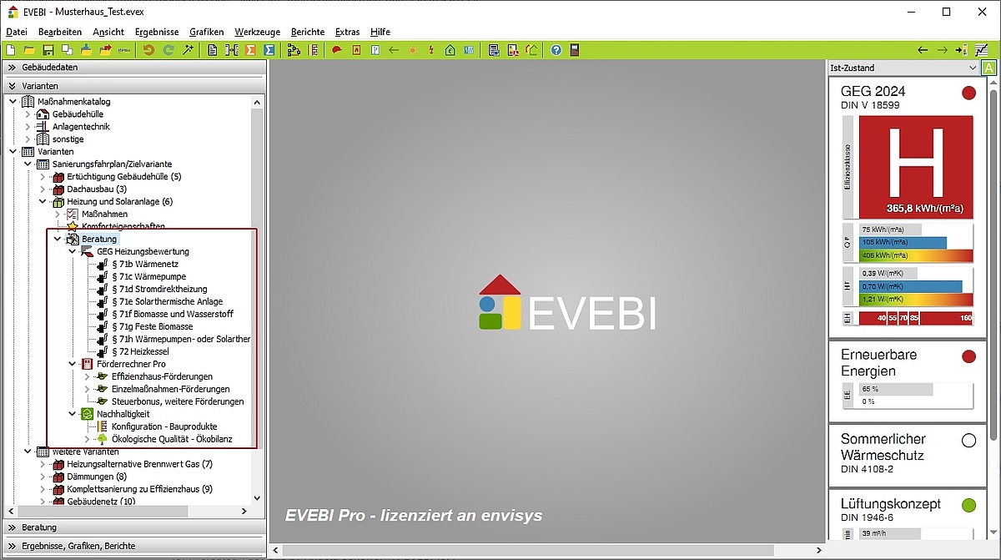
Task: Undo the last action with the orange arrow
Action: pos(148,50)
